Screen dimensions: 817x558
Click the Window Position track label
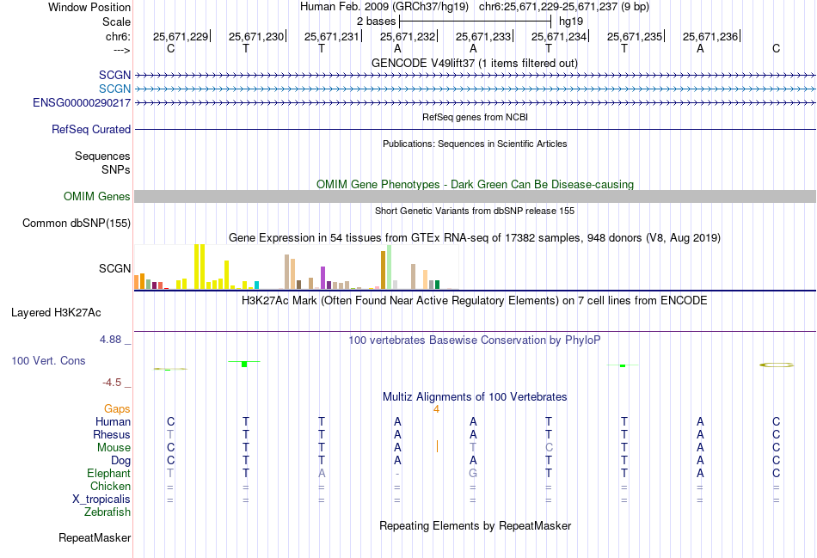[89, 7]
